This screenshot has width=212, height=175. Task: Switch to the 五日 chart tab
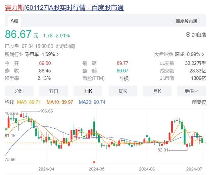(x=54, y=91)
